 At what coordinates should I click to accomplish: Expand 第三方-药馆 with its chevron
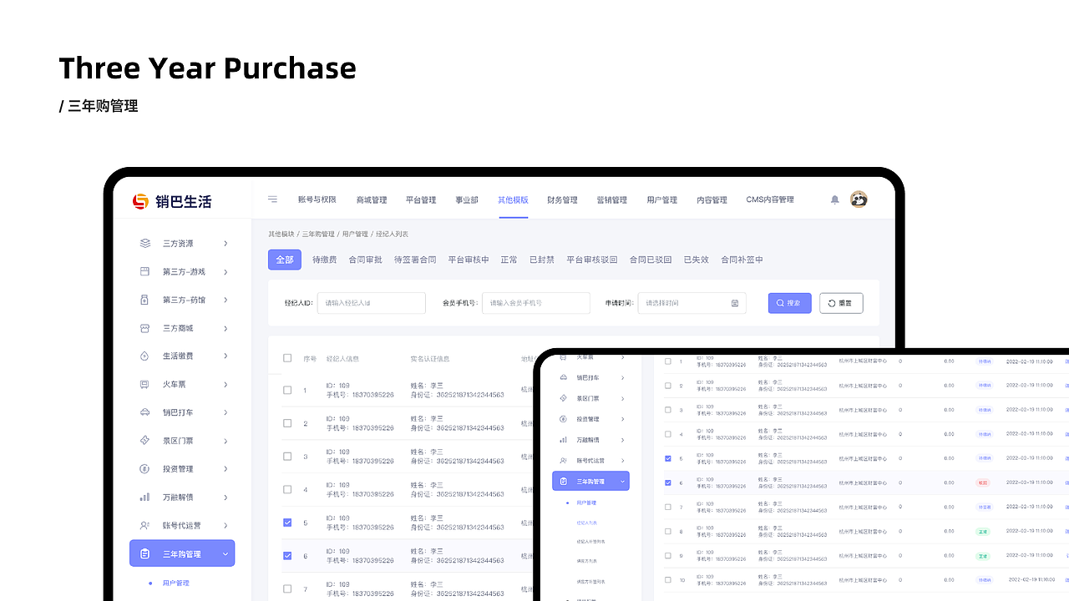(225, 300)
